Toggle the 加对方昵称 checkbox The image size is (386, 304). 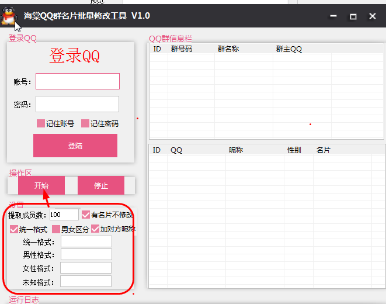click(x=95, y=229)
